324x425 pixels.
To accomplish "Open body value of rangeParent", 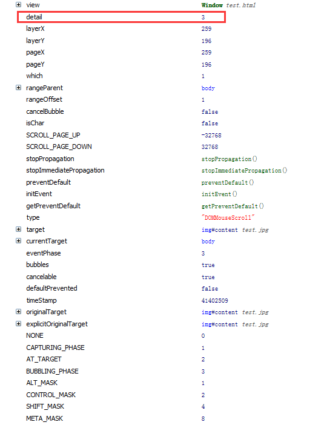I will (x=208, y=88).
